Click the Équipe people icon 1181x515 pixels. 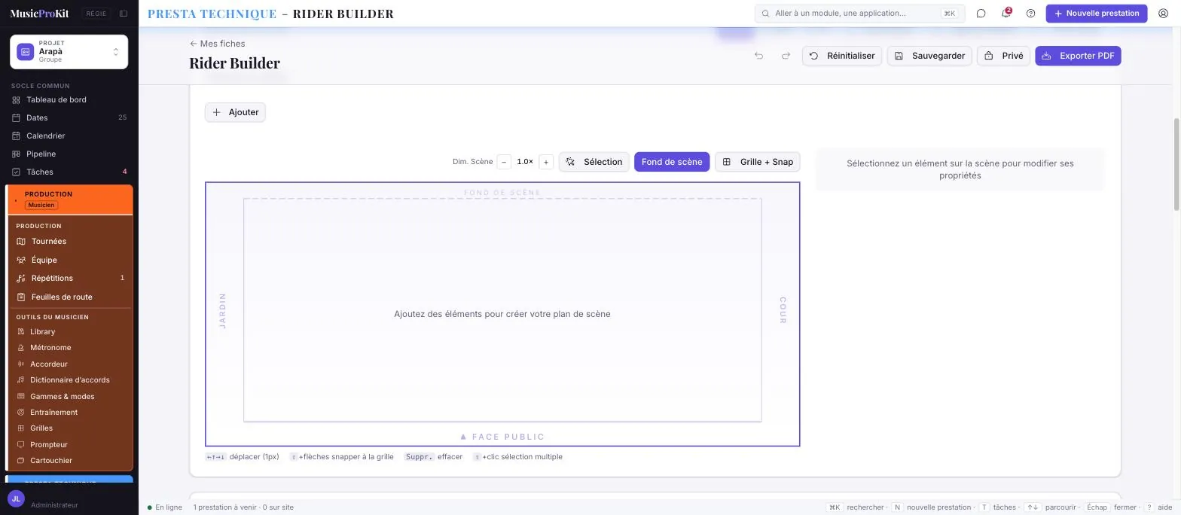(21, 261)
